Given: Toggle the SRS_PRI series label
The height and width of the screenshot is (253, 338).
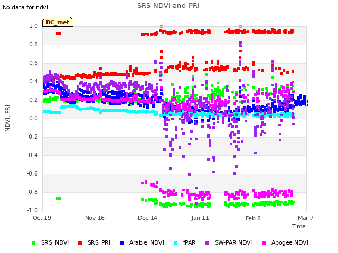Looking at the screenshot, I should click(x=99, y=242).
